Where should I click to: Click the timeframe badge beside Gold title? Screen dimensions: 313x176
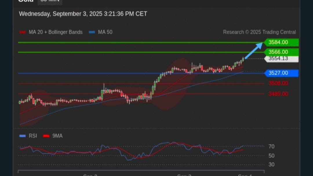pyautogui.click(x=50, y=2)
